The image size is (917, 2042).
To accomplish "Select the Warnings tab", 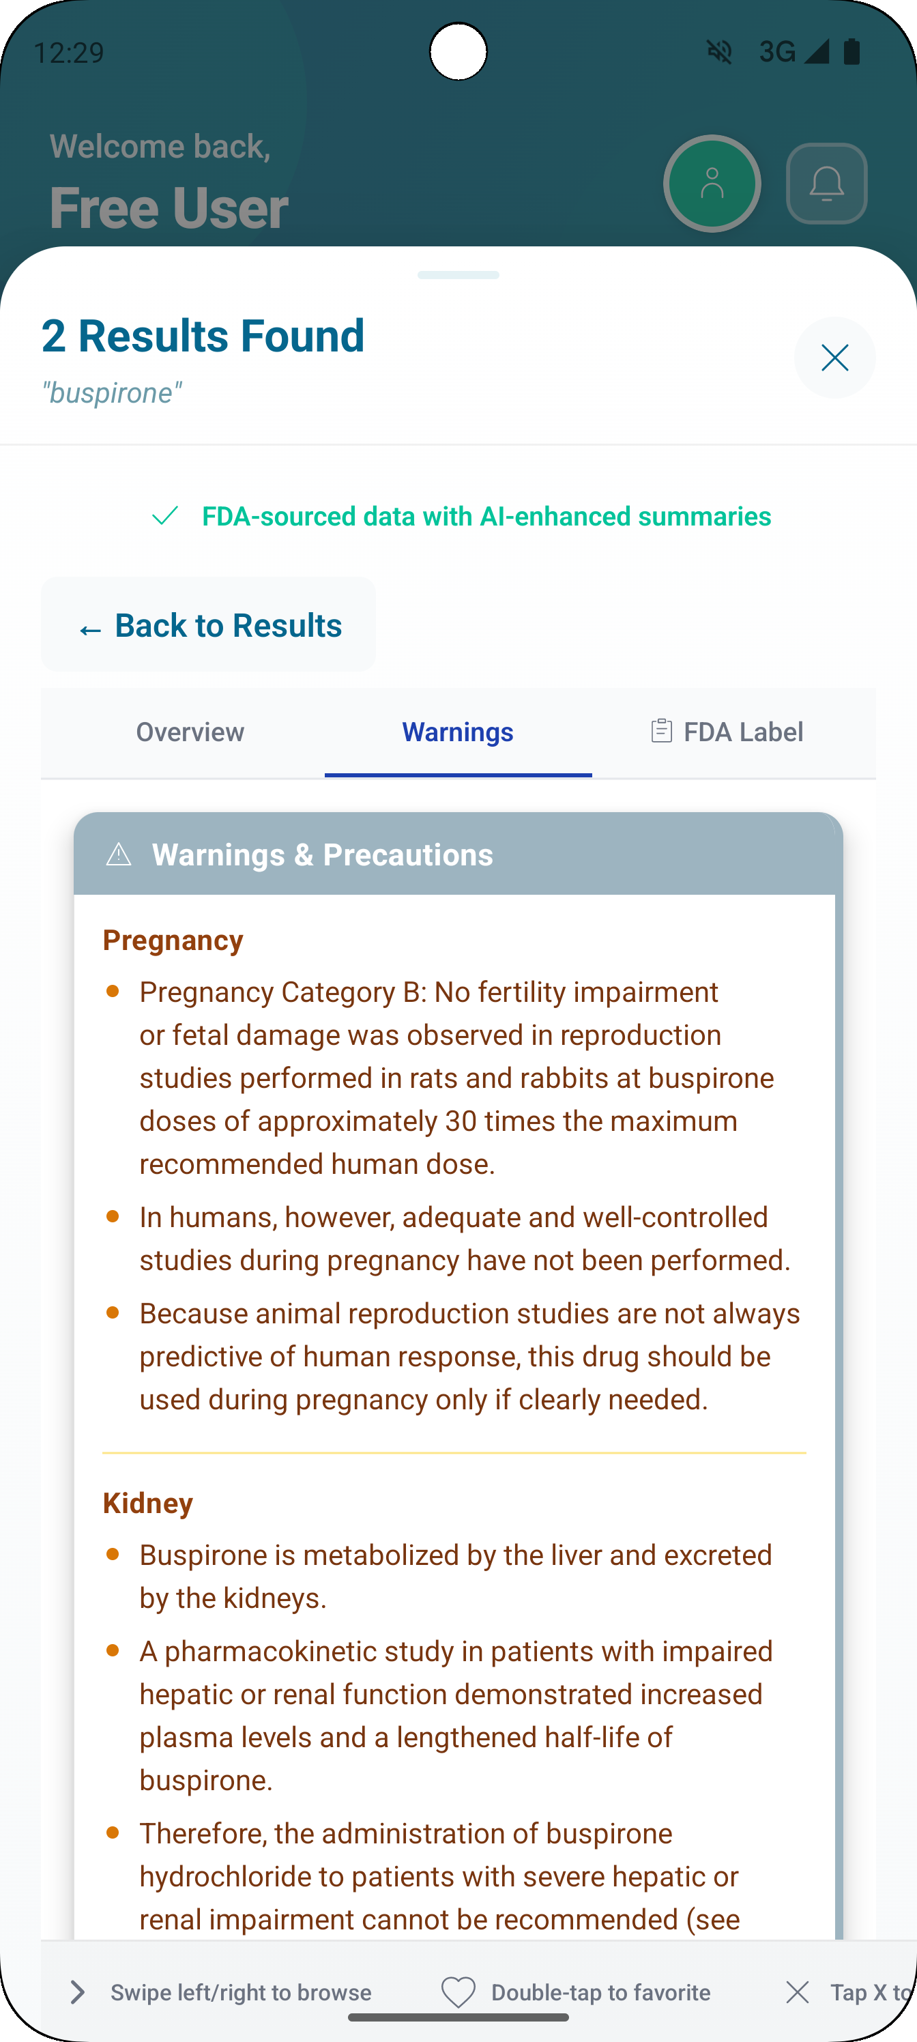I will tap(457, 732).
